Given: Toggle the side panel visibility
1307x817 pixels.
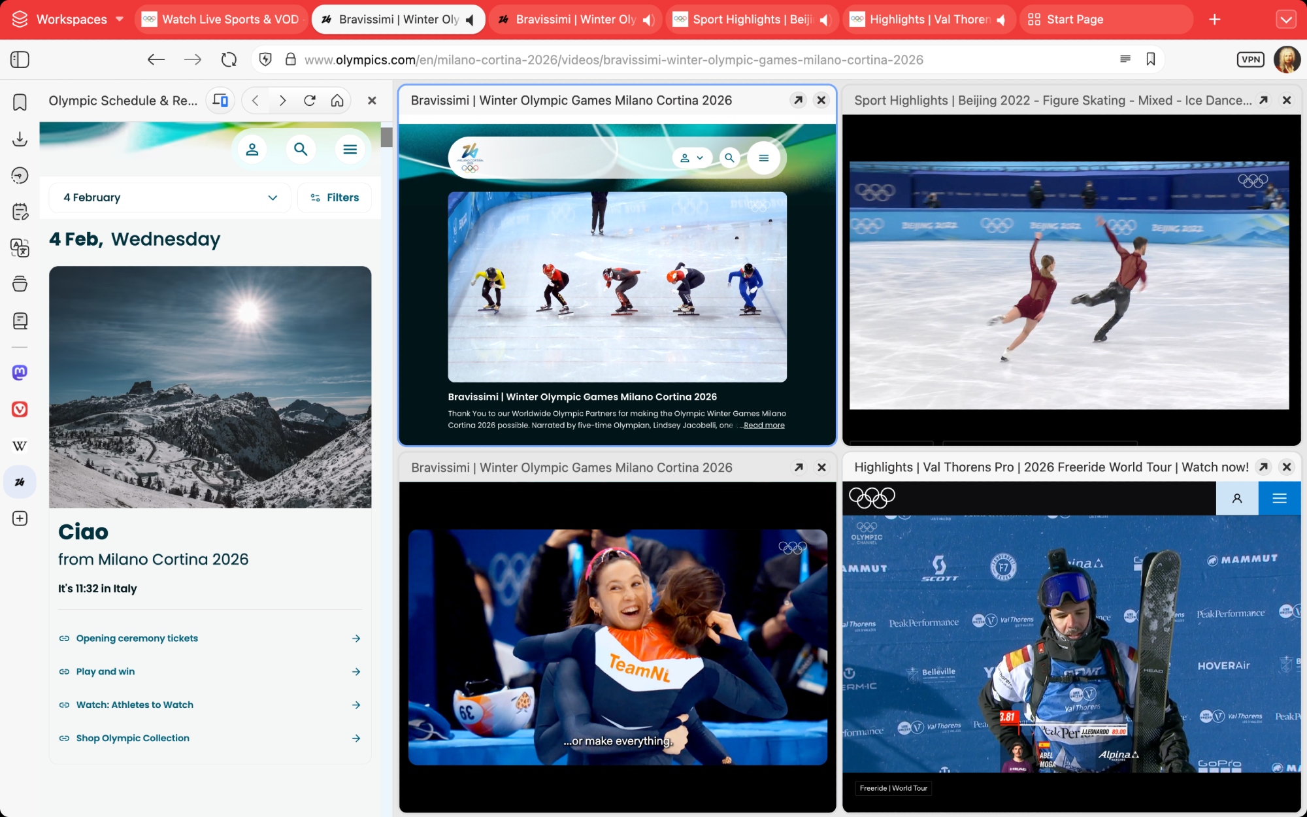Looking at the screenshot, I should pyautogui.click(x=20, y=59).
